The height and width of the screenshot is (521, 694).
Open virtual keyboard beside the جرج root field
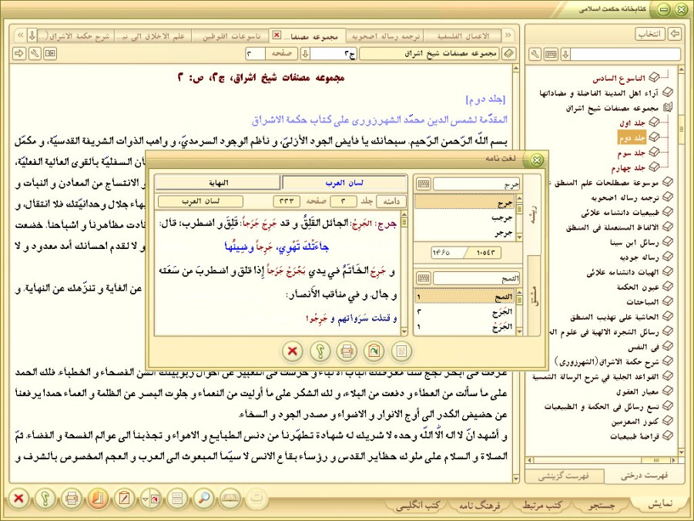pos(424,183)
